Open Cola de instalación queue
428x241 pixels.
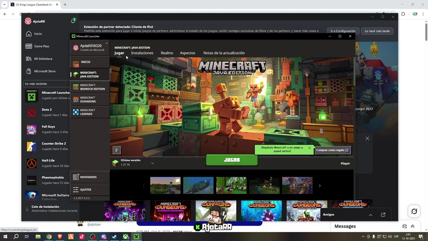[51, 209]
